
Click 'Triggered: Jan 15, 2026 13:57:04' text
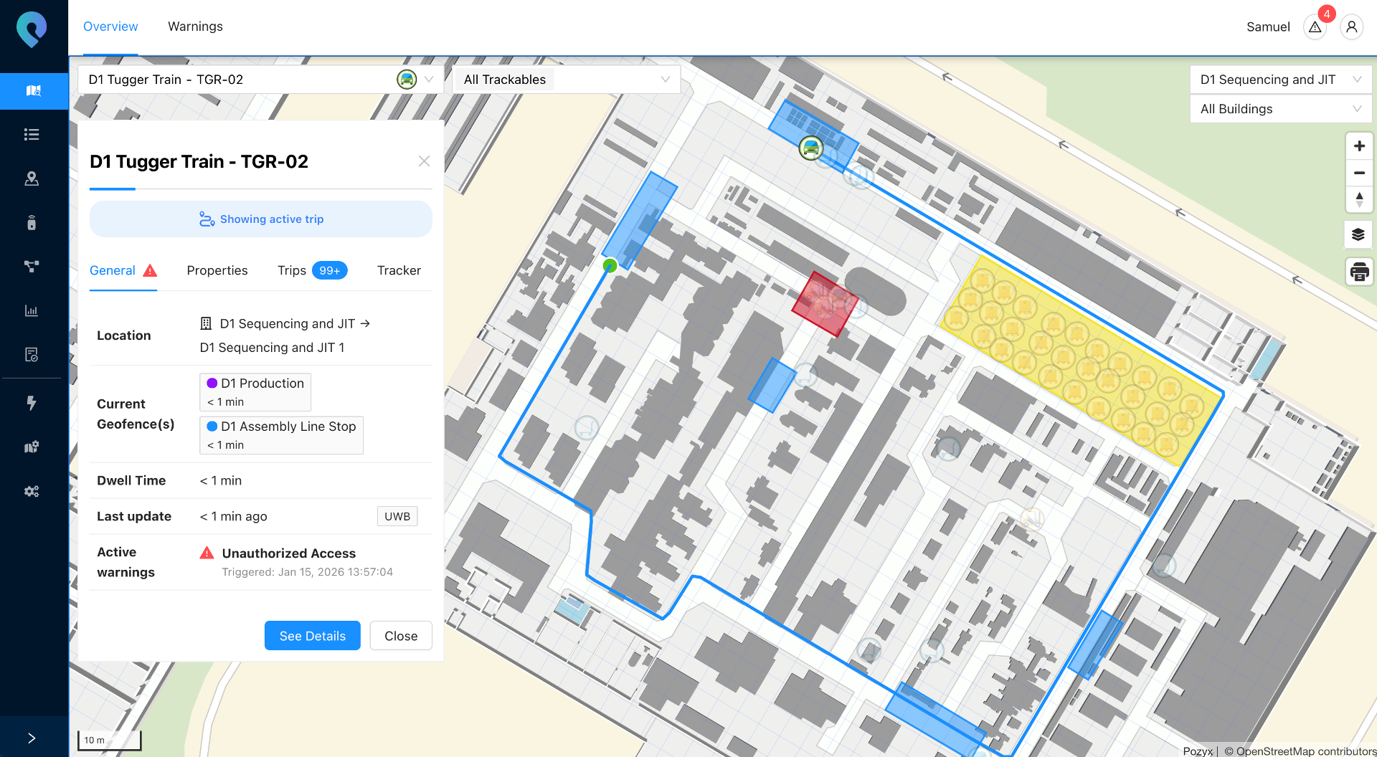click(x=308, y=572)
